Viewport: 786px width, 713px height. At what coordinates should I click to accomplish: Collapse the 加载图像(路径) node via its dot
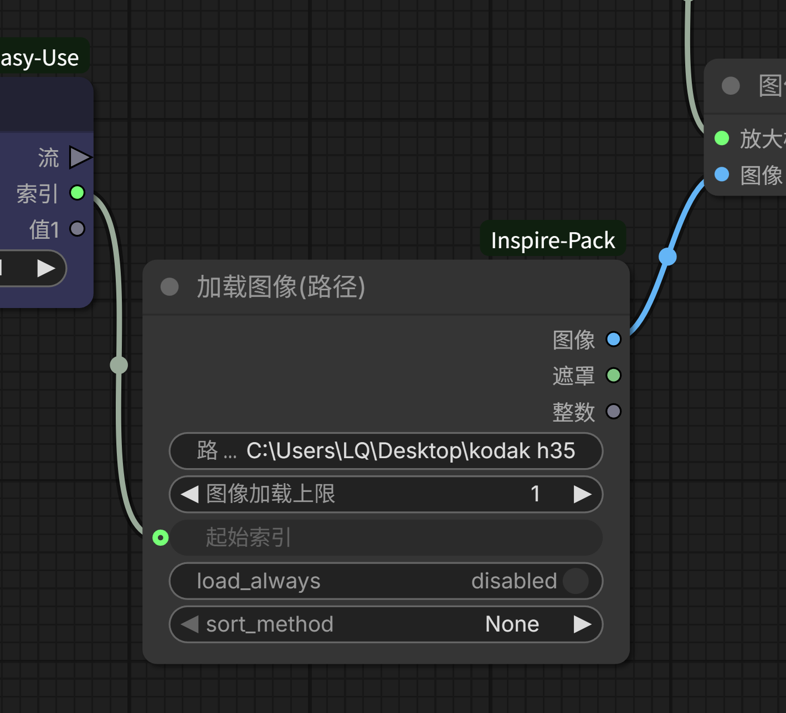coord(169,287)
